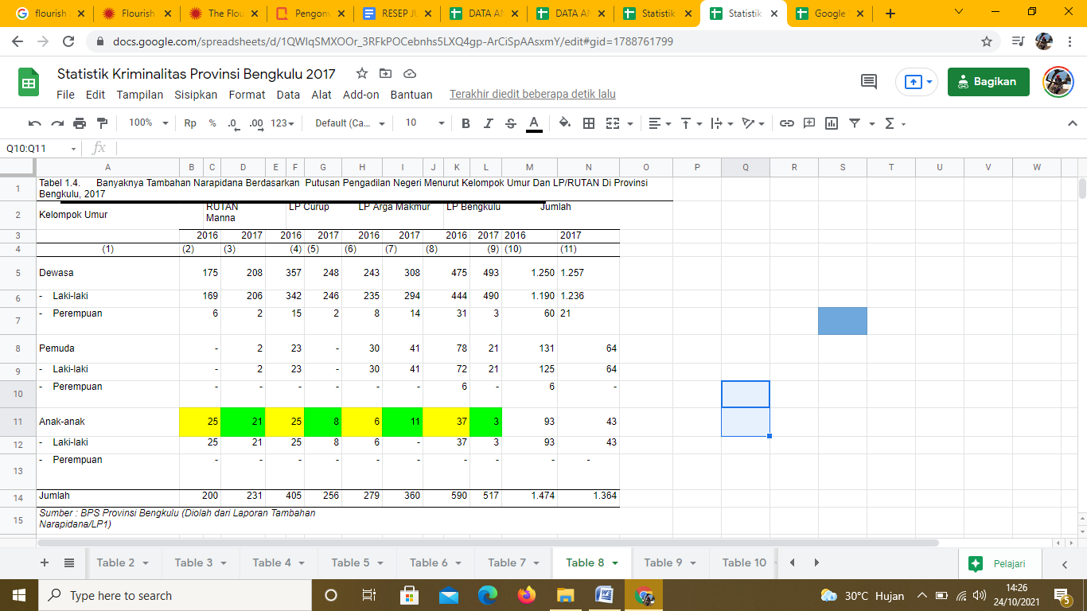Click the green Bagikan button
1087x611 pixels.
tap(988, 81)
